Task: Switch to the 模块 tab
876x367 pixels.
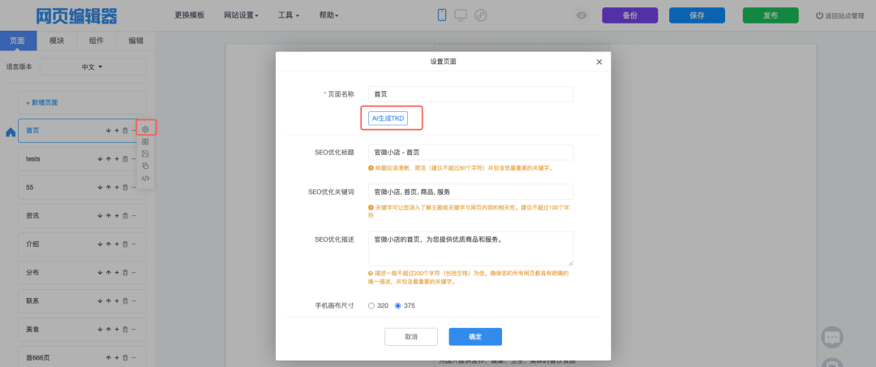Action: tap(57, 41)
